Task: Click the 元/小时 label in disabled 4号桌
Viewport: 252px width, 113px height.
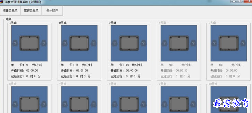Action: tap(187, 65)
